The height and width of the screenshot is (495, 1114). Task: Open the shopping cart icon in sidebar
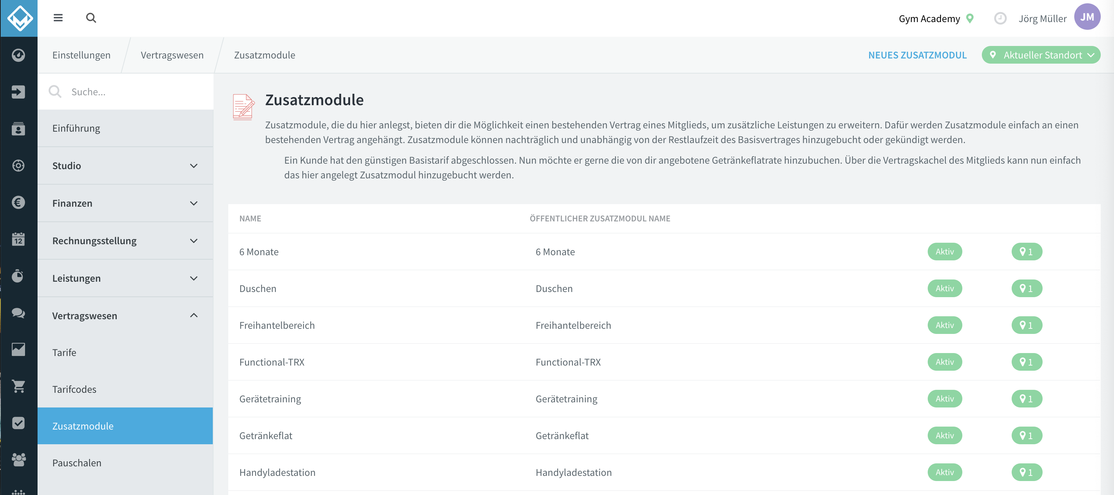pos(18,386)
